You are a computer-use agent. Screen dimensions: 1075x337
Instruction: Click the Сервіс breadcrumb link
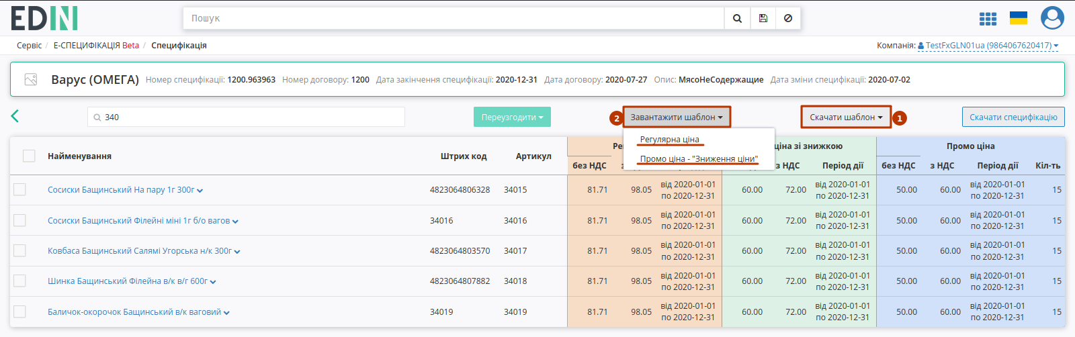tap(29, 46)
